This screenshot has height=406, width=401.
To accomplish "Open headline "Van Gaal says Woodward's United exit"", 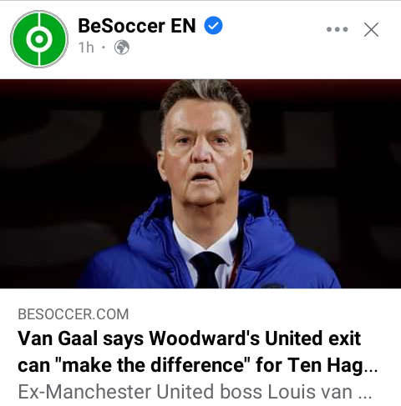I will click(x=190, y=338).
